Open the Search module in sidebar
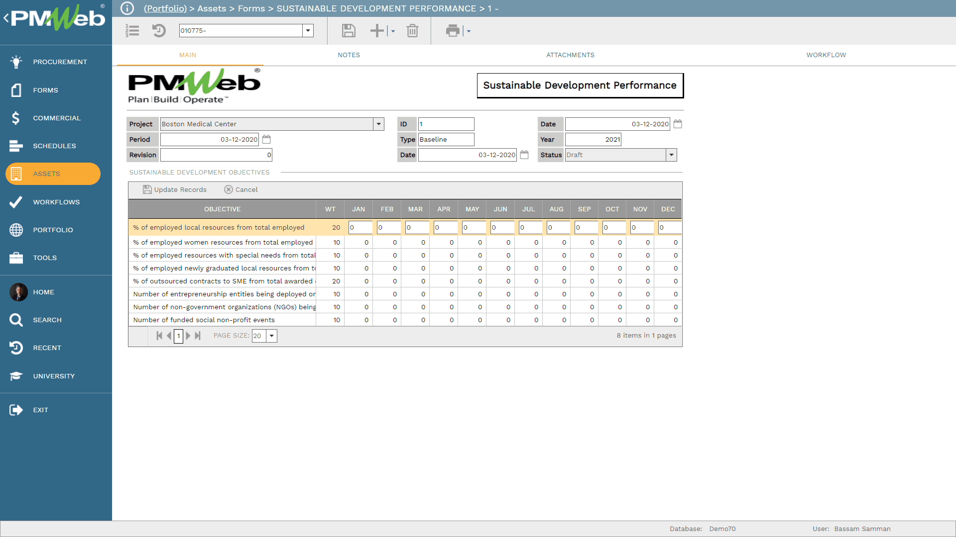The height and width of the screenshot is (537, 956). (x=47, y=320)
